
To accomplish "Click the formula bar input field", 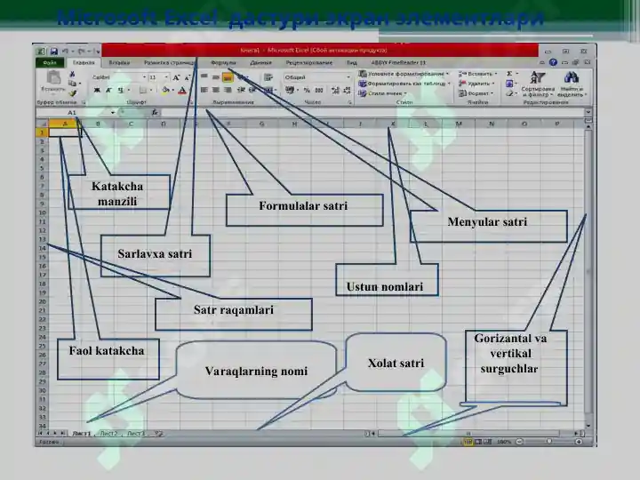I will [372, 112].
